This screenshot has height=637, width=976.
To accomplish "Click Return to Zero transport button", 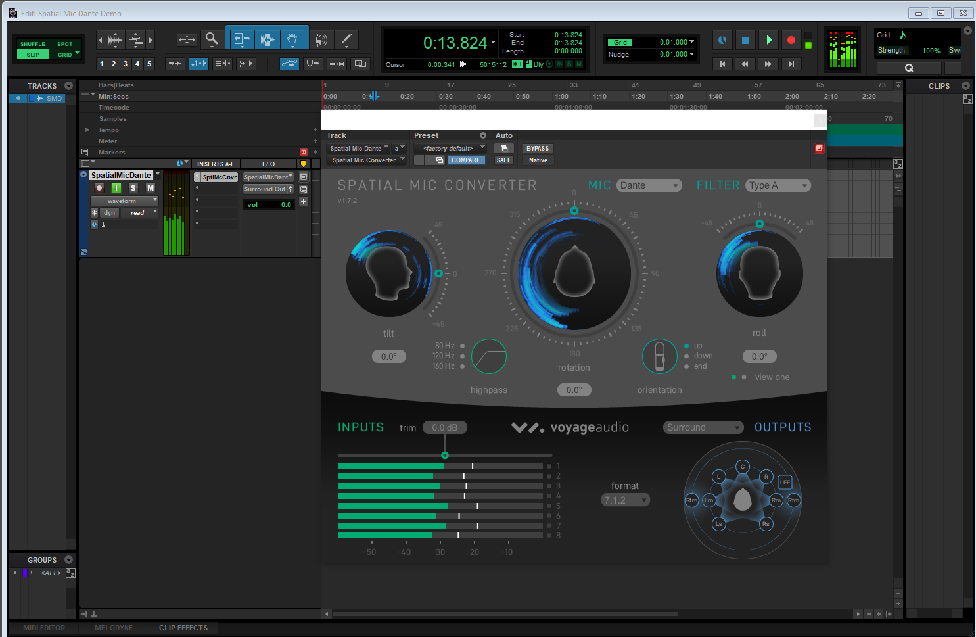I will coord(722,64).
